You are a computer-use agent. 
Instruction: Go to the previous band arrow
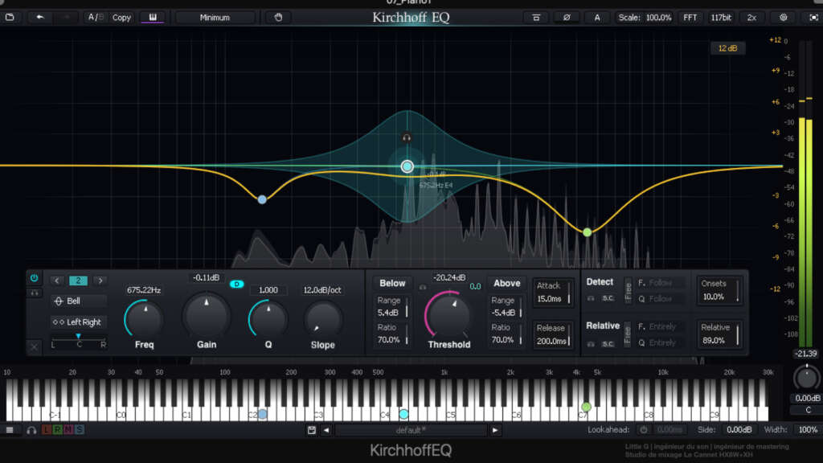point(57,281)
